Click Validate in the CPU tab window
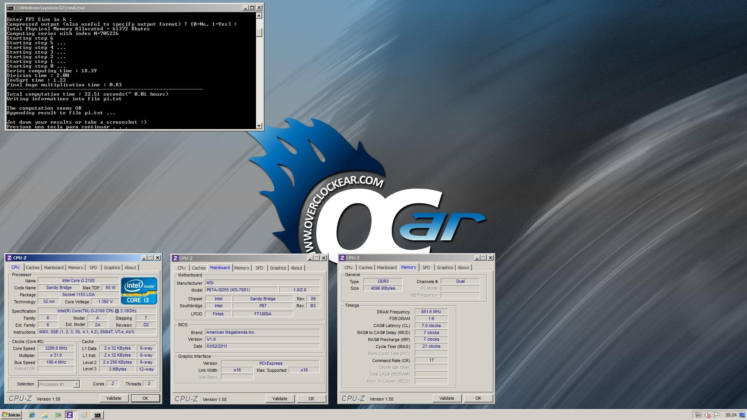The width and height of the screenshot is (747, 420). click(114, 398)
